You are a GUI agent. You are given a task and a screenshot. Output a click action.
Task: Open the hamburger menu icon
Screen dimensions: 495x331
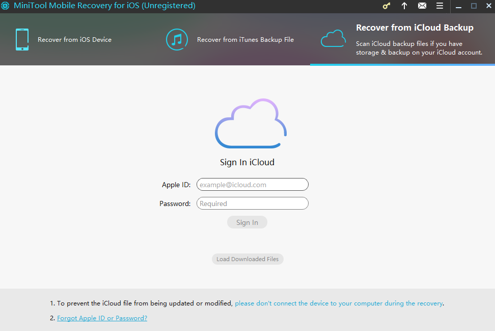coord(439,6)
